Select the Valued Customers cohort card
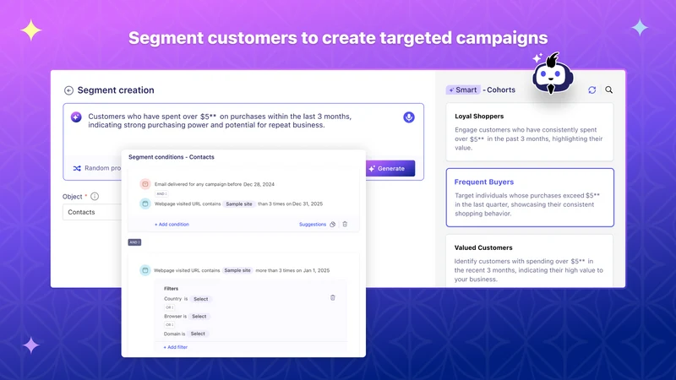This screenshot has height=380, width=676. [530, 261]
